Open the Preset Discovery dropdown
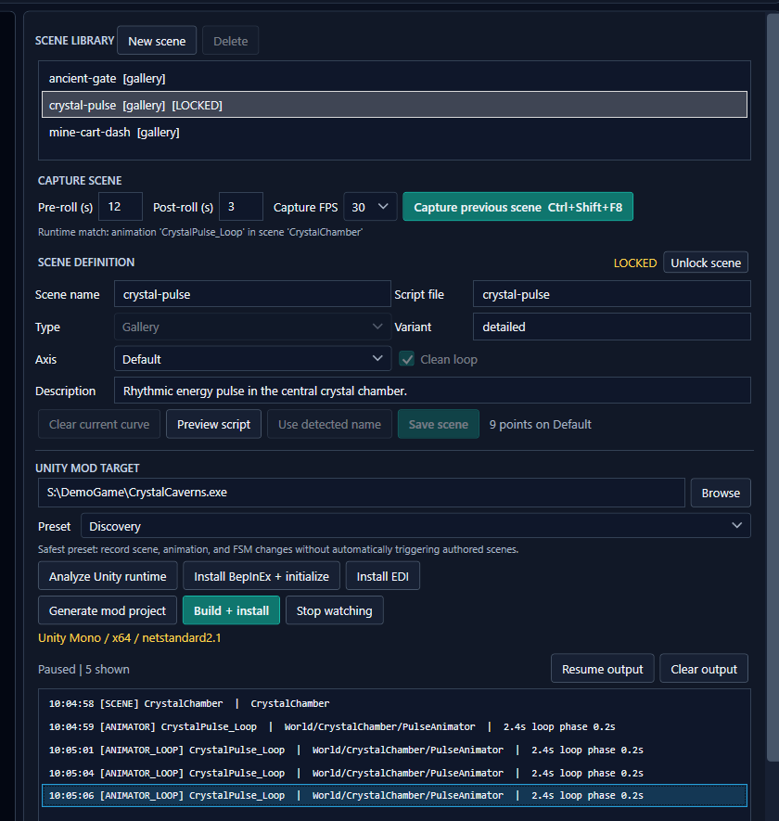The height and width of the screenshot is (821, 779). click(x=415, y=526)
